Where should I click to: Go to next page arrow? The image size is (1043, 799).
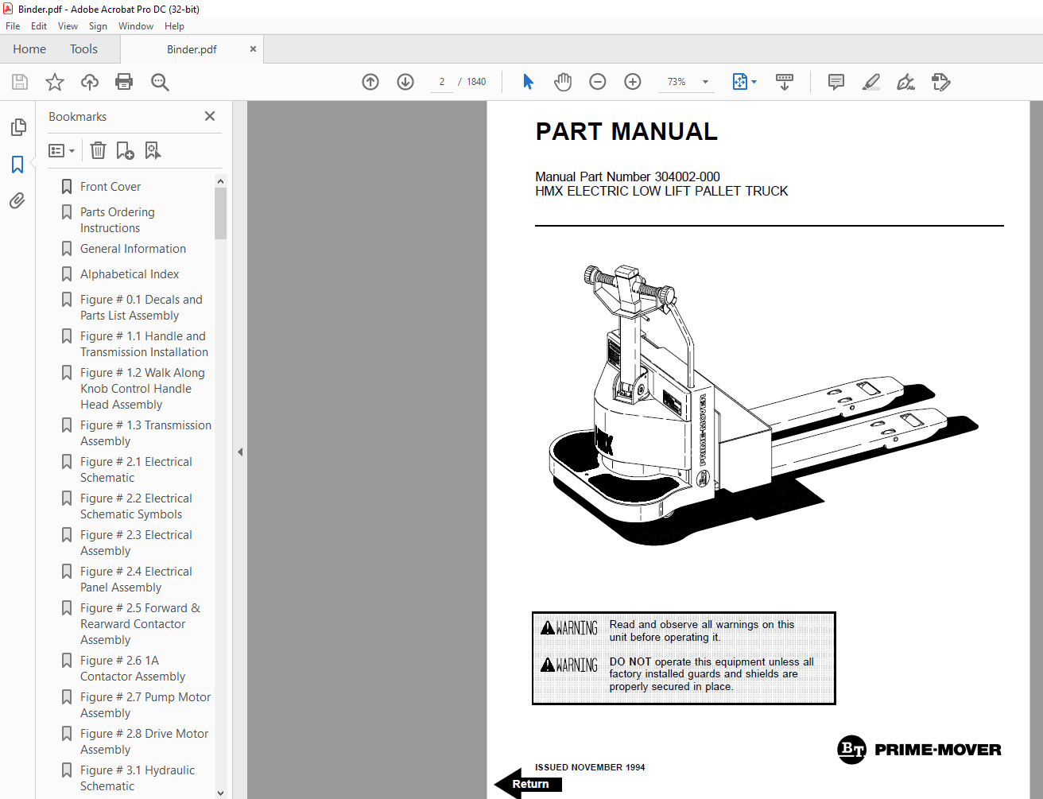[405, 82]
